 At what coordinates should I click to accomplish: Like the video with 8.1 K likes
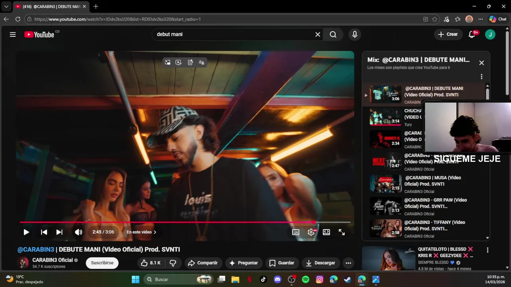click(x=151, y=263)
